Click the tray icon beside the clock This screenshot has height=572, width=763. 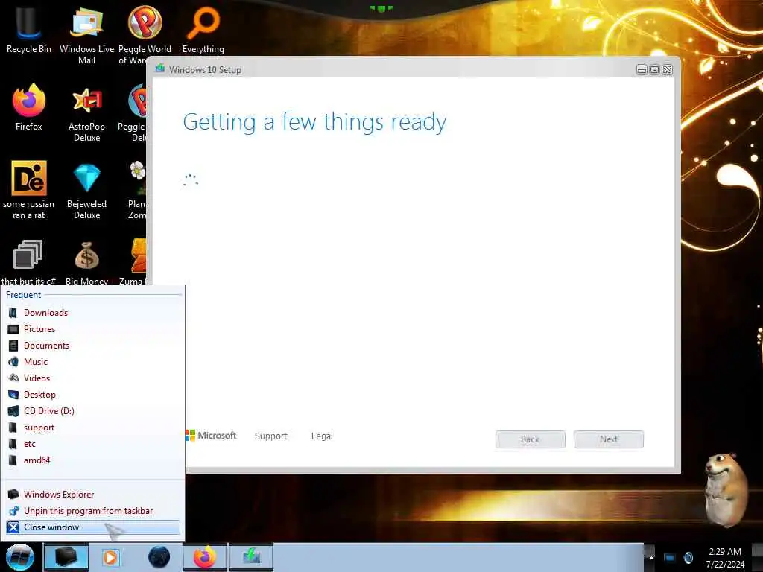(x=688, y=557)
